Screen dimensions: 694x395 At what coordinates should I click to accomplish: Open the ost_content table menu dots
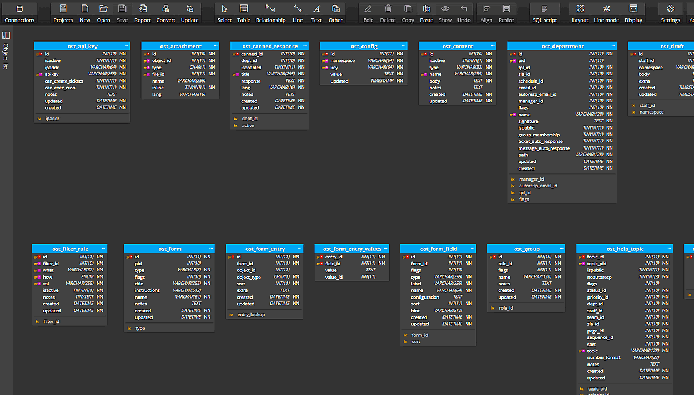pos(492,46)
